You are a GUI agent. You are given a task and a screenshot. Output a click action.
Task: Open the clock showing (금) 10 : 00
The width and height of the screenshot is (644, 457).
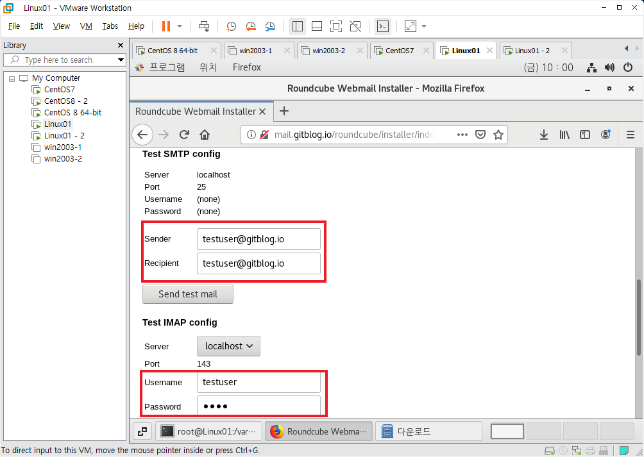pyautogui.click(x=548, y=67)
